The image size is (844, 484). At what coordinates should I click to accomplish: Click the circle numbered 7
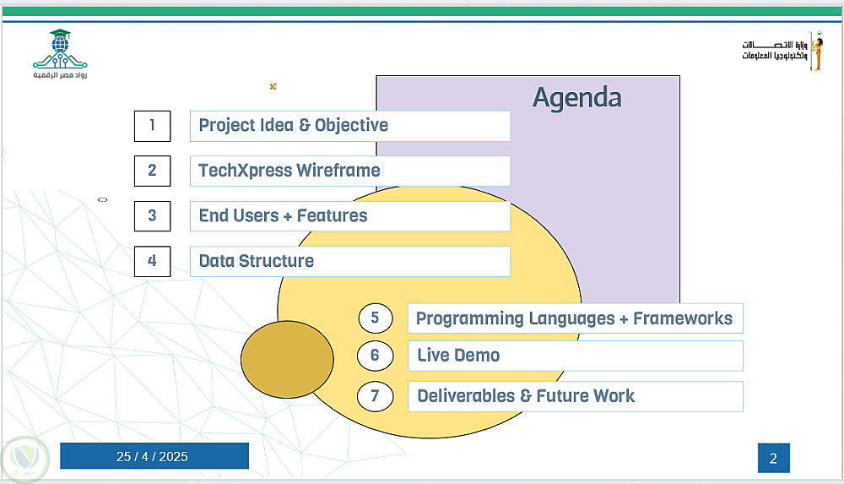tap(375, 396)
